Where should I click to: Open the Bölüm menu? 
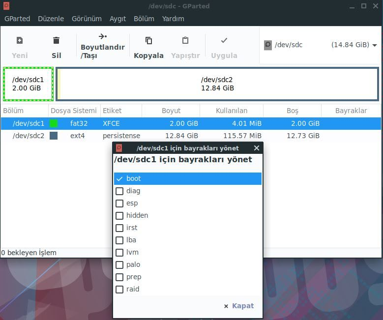(x=144, y=19)
